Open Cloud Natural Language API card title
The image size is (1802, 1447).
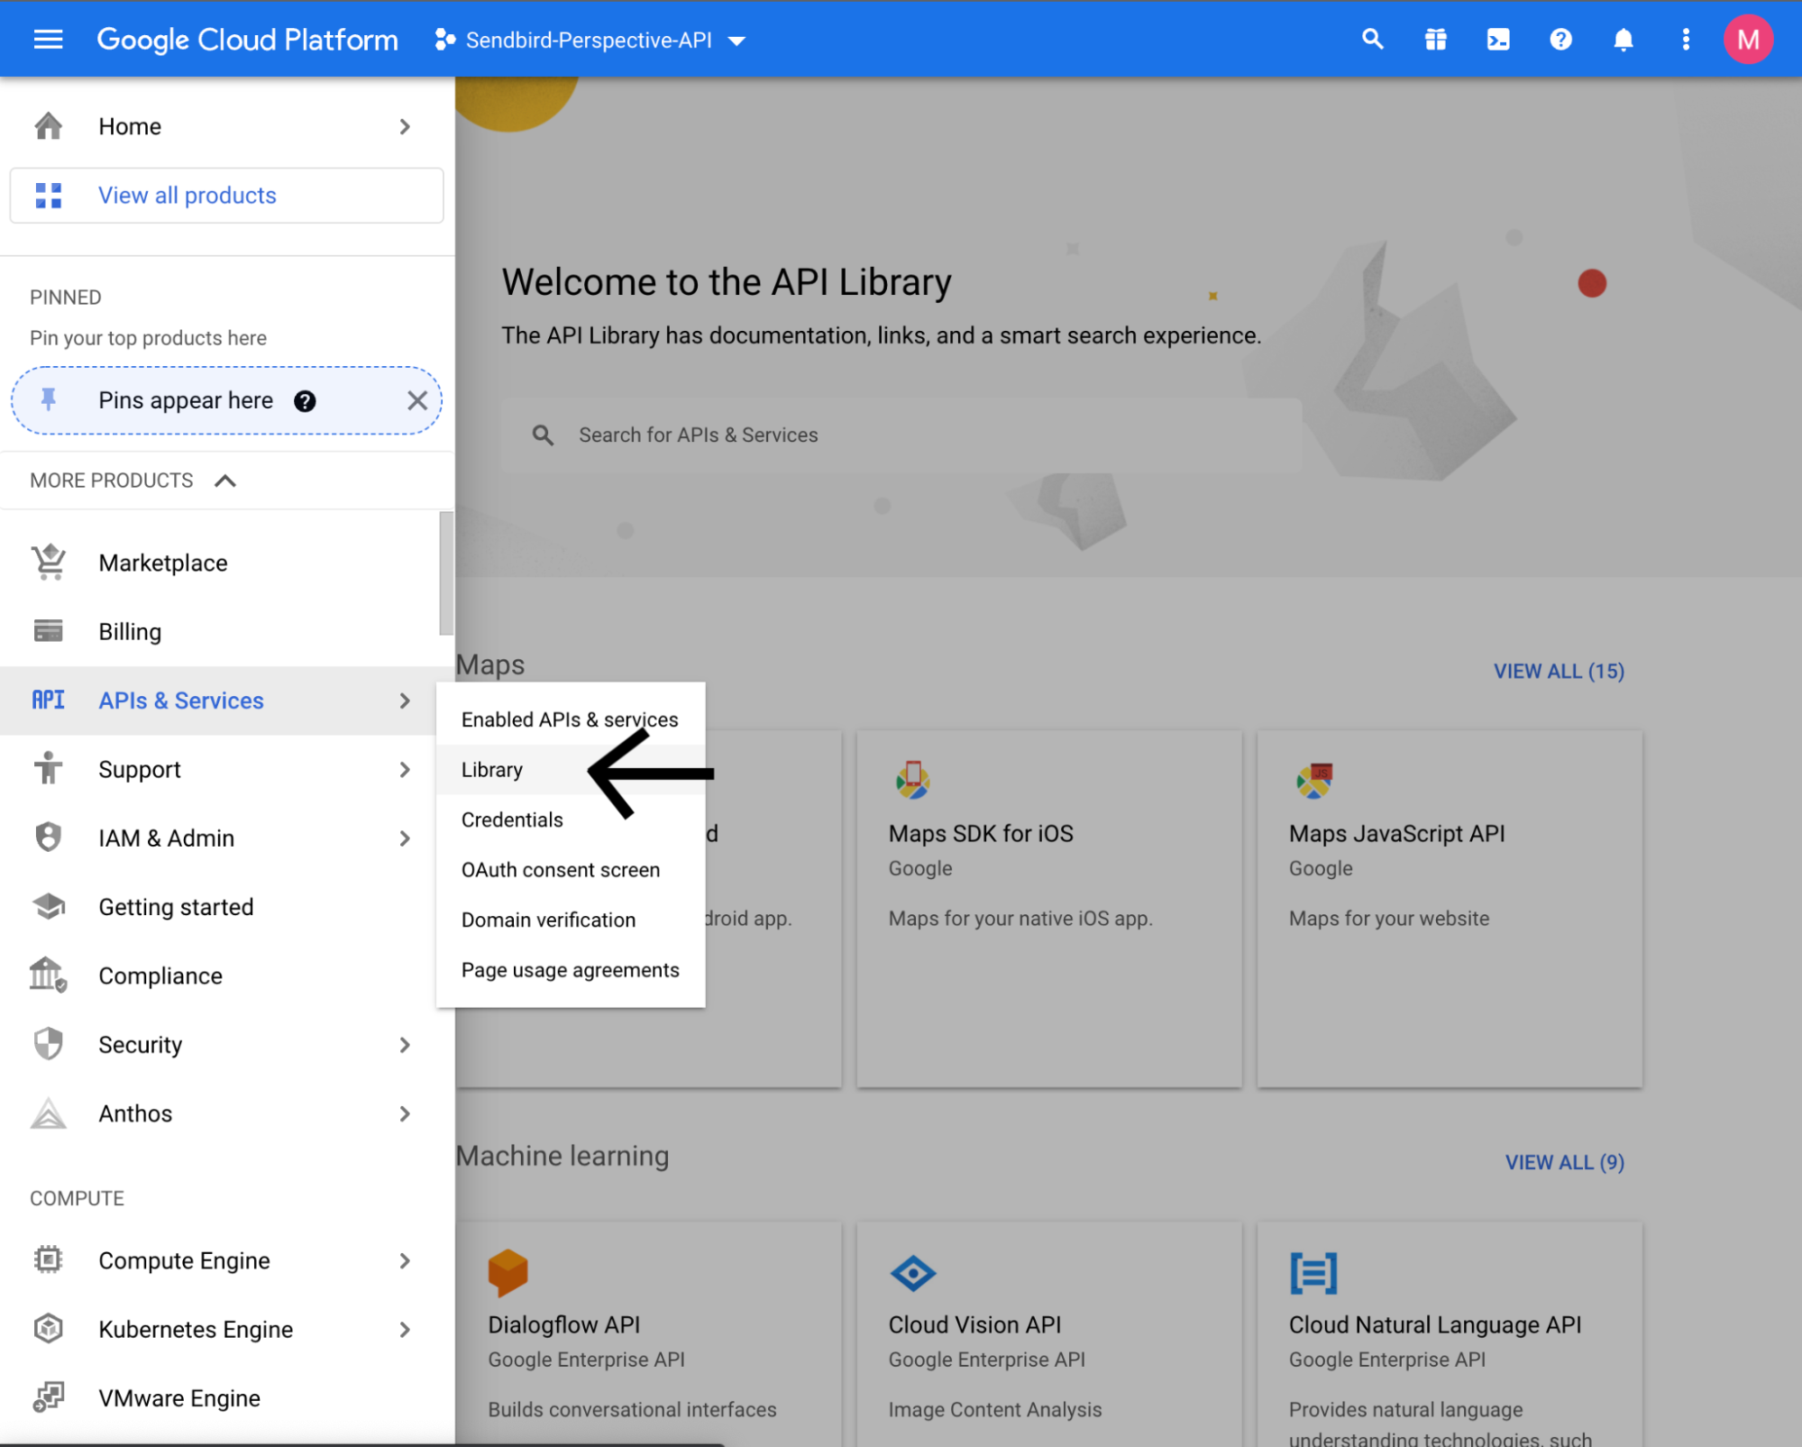[1435, 1324]
